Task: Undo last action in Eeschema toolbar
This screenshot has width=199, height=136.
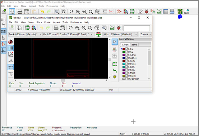Action: click(42, 11)
